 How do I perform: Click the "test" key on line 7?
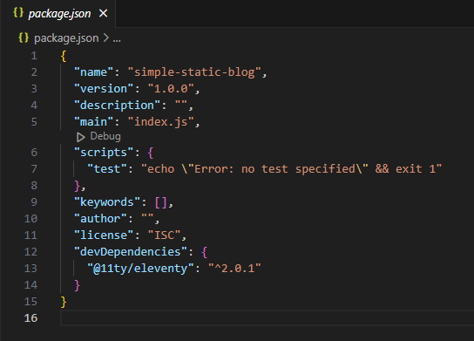107,169
